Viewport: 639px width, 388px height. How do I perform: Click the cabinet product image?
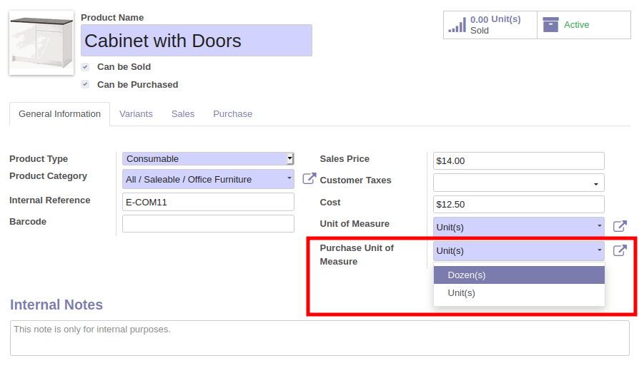41,43
